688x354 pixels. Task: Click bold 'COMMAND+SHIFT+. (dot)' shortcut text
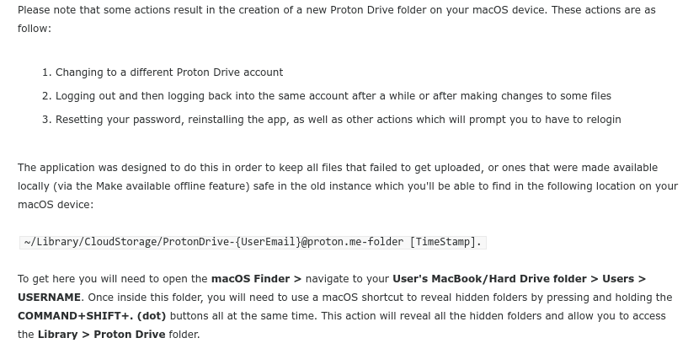92,316
